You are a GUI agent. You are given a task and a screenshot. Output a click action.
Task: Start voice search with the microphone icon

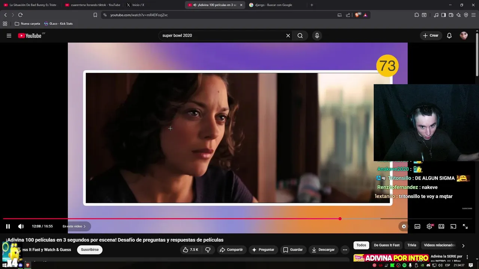click(317, 35)
